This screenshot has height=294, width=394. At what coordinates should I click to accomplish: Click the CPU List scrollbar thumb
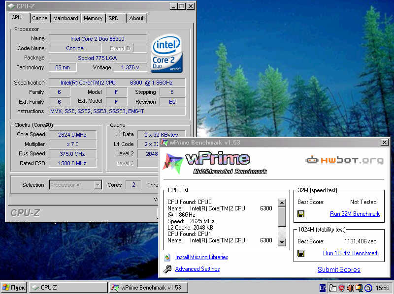coord(282,216)
